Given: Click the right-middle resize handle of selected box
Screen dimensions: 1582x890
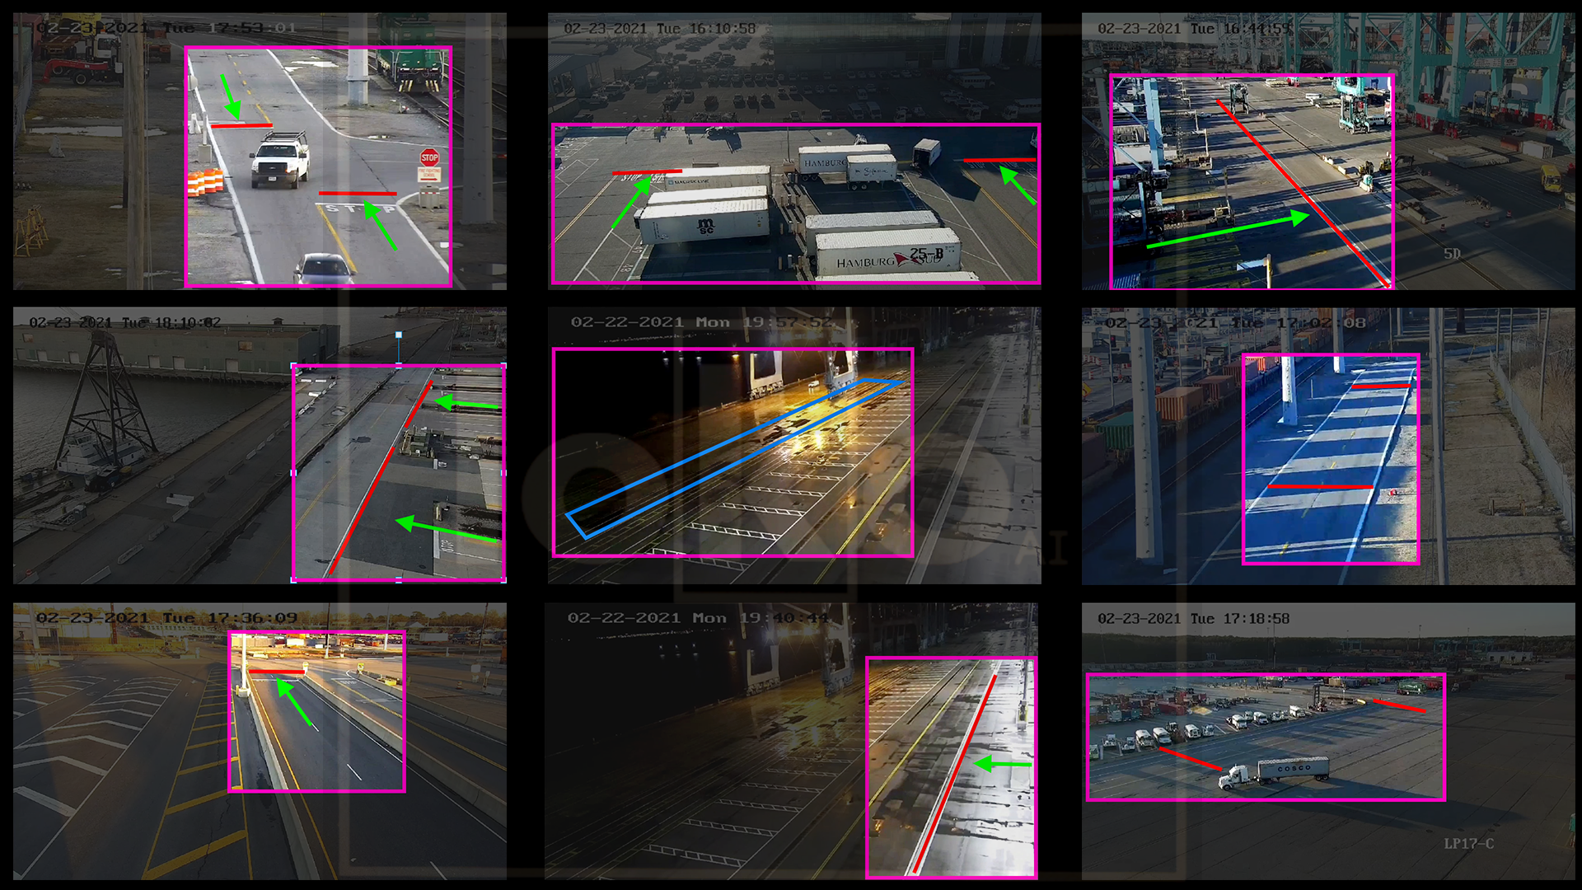Looking at the screenshot, I should click(x=504, y=473).
